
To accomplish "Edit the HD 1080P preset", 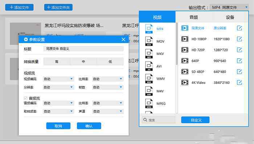I will click(239, 39).
